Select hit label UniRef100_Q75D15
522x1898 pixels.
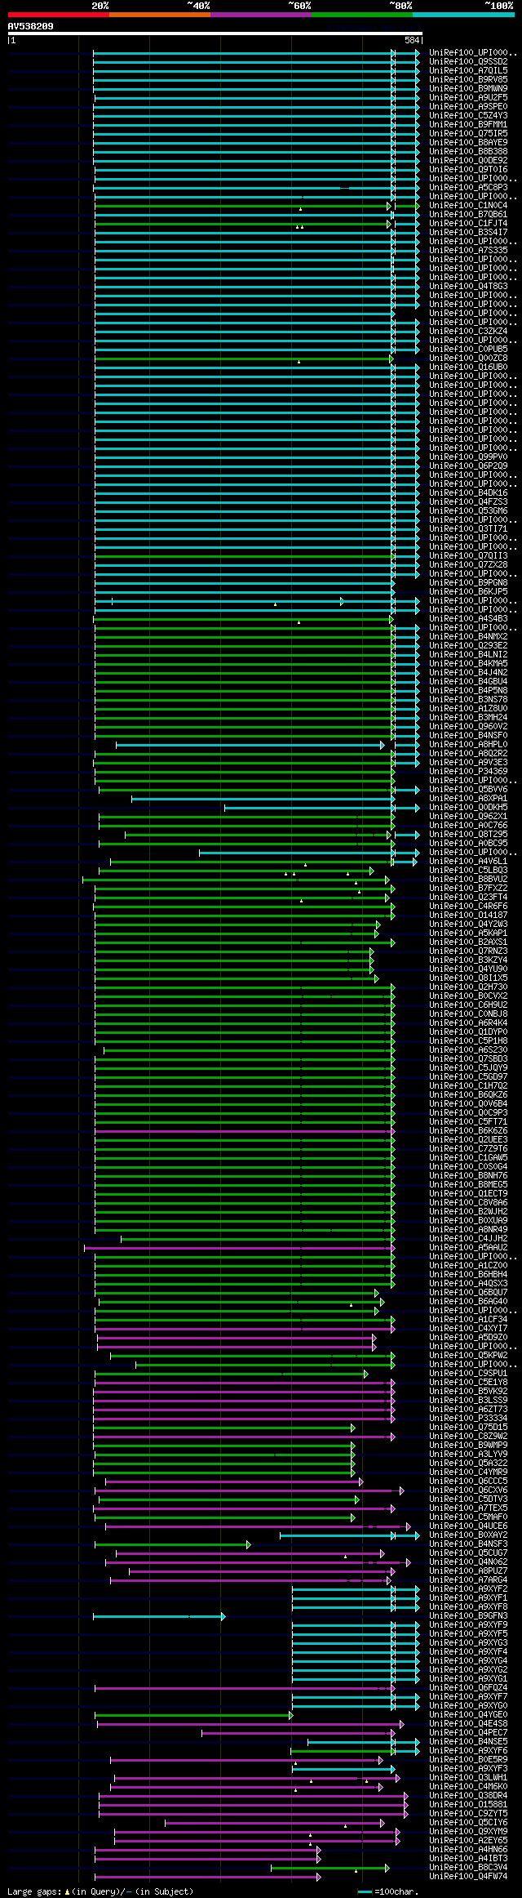point(468,1427)
